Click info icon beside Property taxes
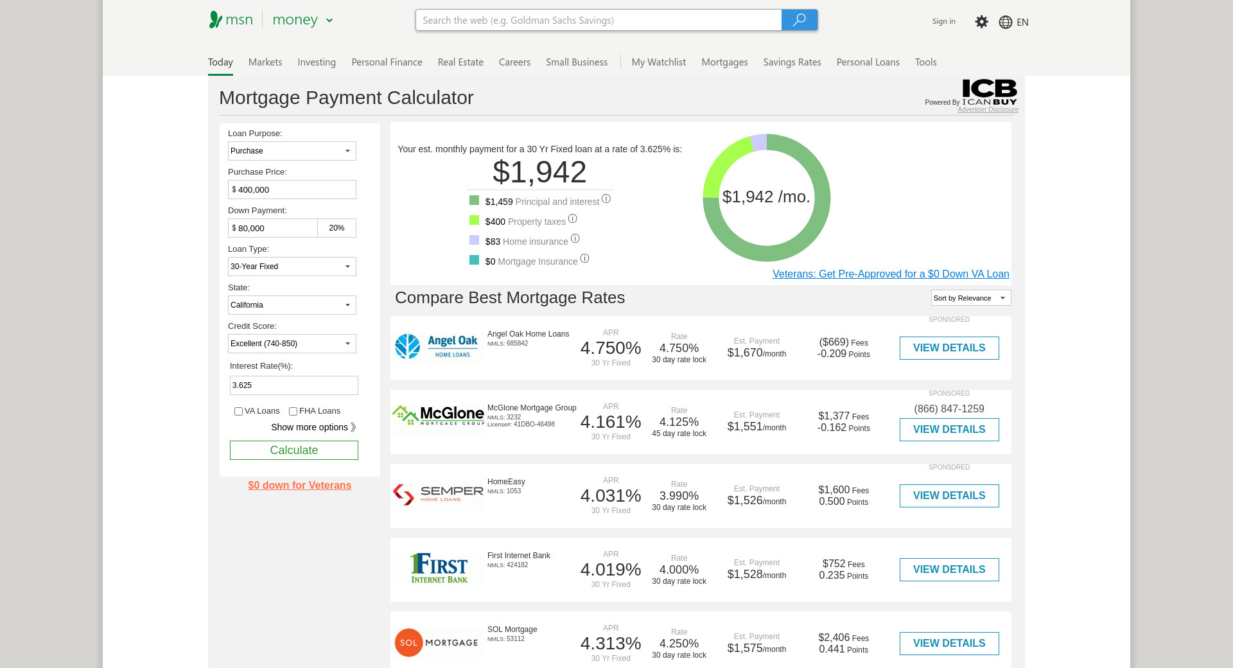This screenshot has width=1233, height=668. (572, 219)
